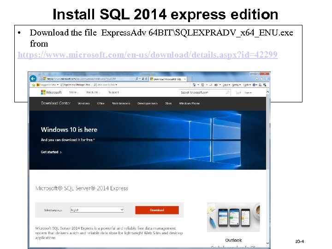
Task: Open the Select Language English combo box
Action: pos(97,210)
